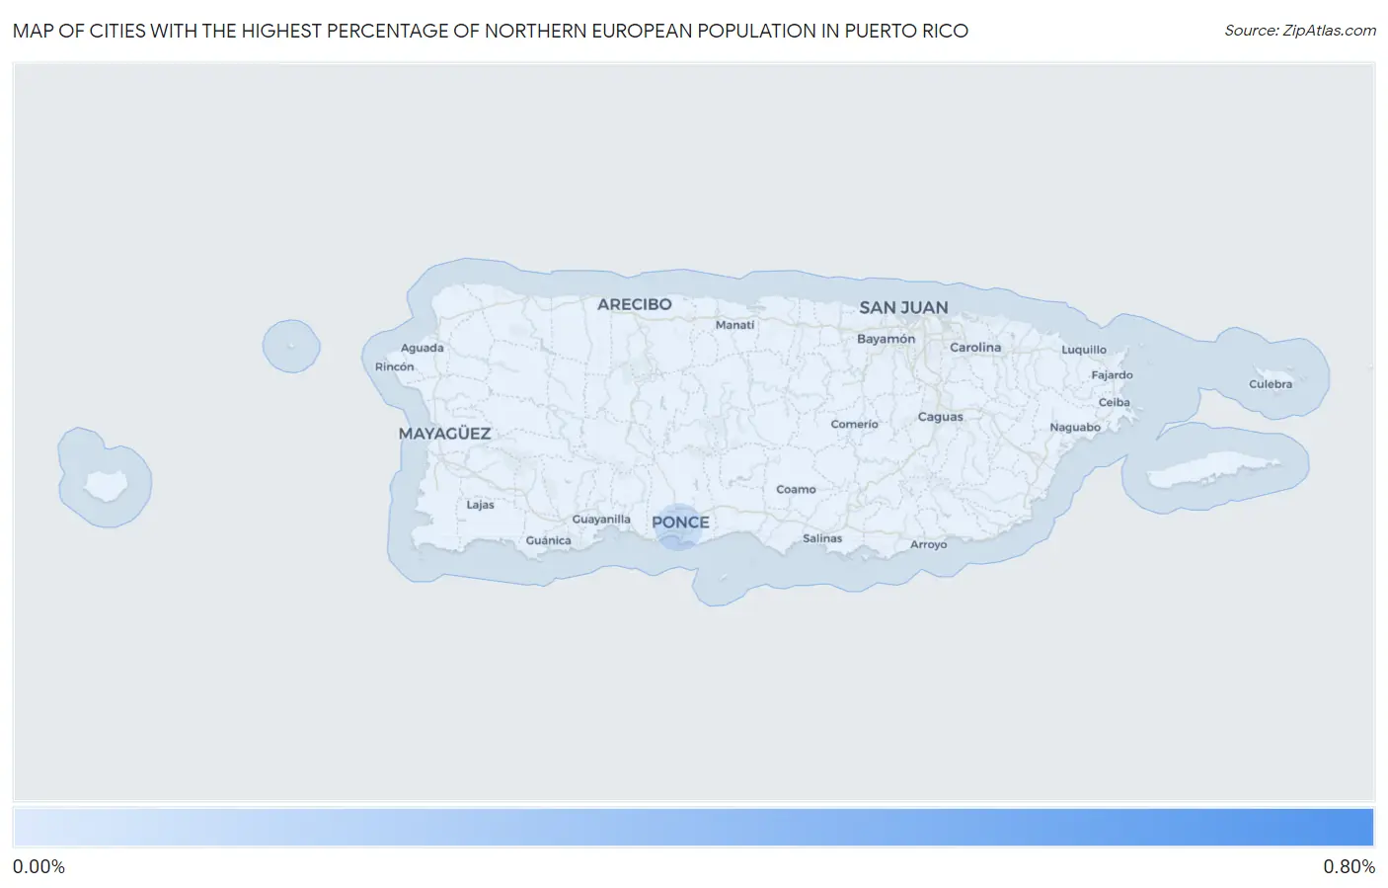Click the SAN JUAN city label
1388x888 pixels.
[x=903, y=307]
